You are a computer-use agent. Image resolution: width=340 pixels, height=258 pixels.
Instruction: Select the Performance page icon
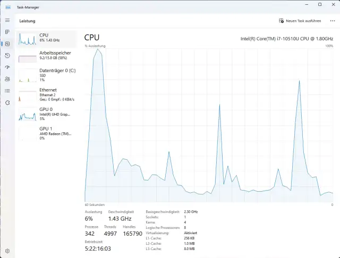coord(7,44)
